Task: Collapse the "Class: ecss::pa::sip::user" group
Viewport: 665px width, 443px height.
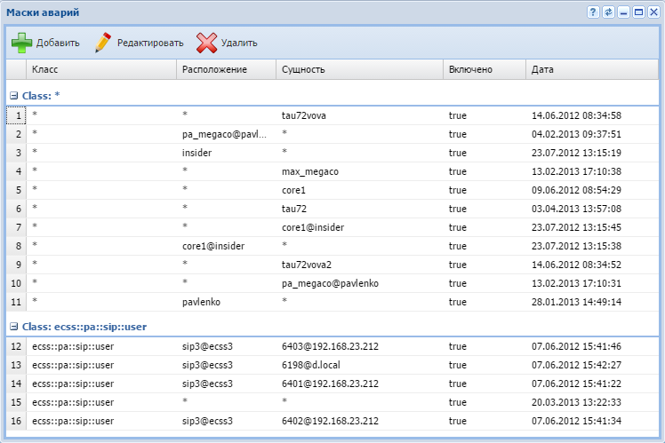Action: [13, 327]
